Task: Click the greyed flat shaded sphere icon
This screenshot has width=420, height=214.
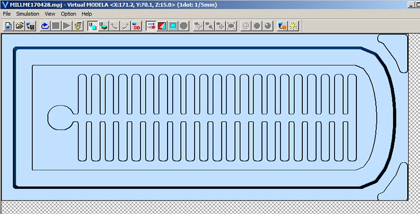Action: coord(257,26)
